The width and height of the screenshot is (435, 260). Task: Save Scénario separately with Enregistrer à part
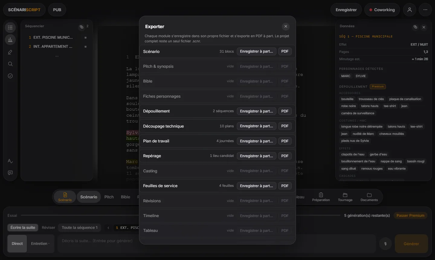click(x=256, y=51)
